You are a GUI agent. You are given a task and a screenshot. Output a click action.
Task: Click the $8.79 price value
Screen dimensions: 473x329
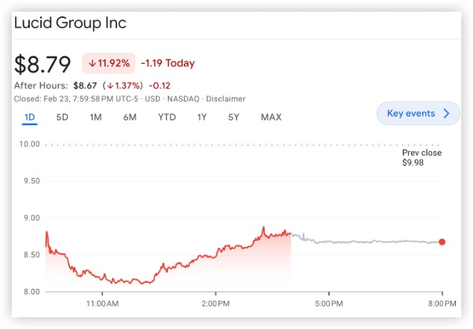[43, 64]
